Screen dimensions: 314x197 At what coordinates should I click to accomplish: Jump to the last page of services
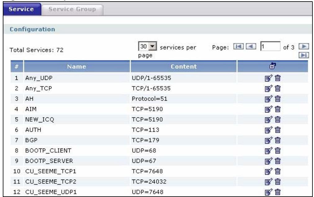(x=304, y=55)
